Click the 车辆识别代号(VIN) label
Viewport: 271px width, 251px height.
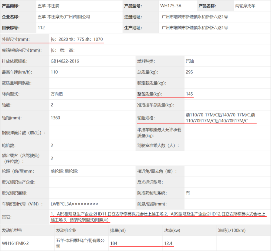22,204
